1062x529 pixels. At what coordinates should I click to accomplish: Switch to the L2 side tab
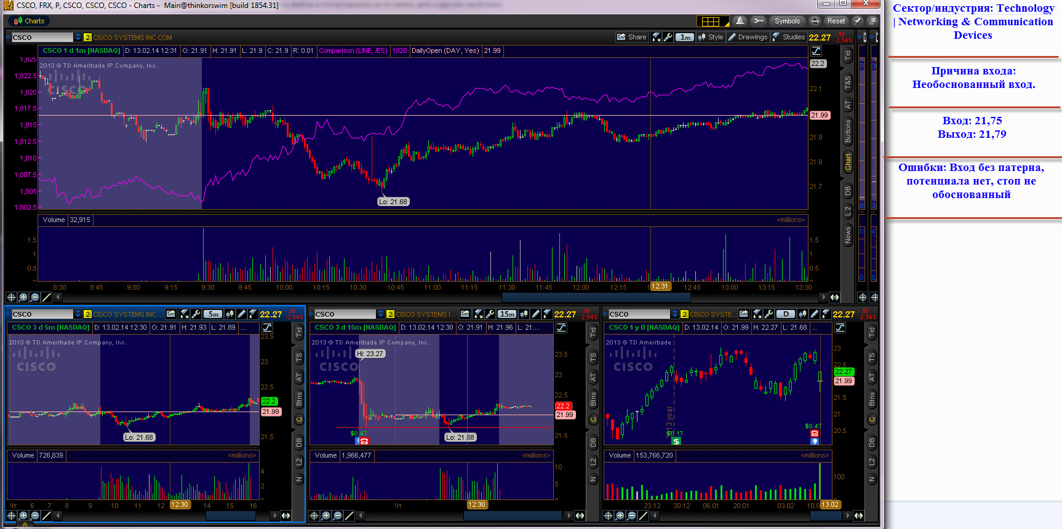[848, 210]
